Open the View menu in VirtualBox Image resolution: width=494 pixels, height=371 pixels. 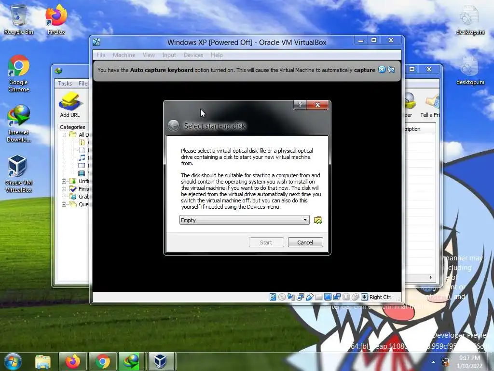click(x=149, y=55)
